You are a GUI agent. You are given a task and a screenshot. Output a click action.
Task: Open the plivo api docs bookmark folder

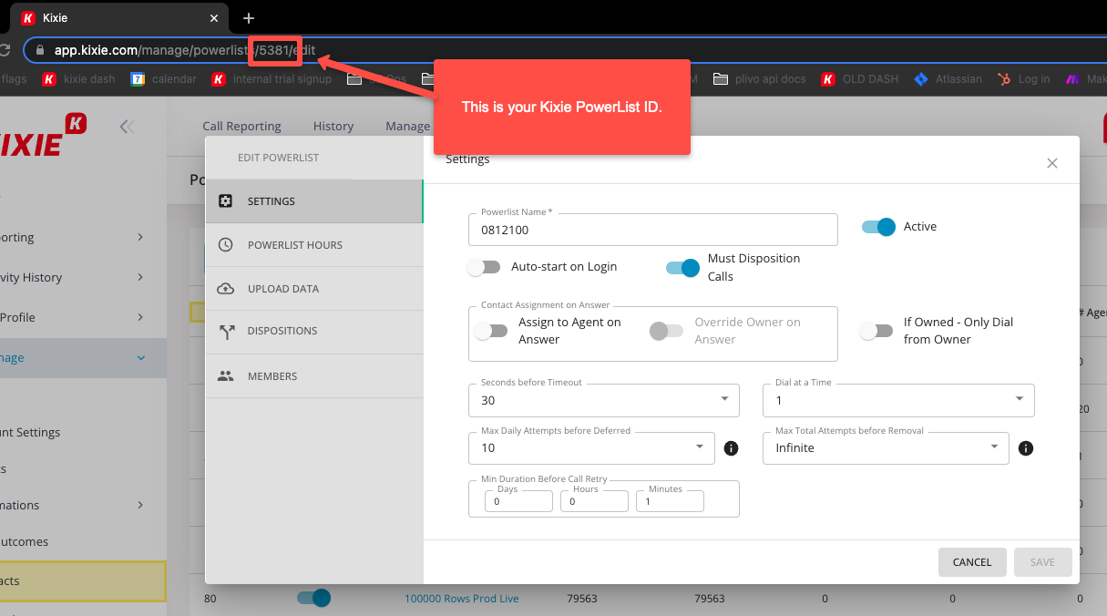[x=760, y=79]
